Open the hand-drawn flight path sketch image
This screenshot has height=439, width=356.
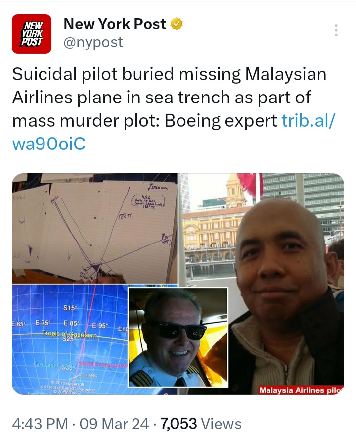point(94,229)
